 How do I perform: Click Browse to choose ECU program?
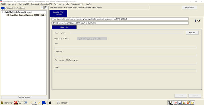pyautogui.click(x=192, y=33)
